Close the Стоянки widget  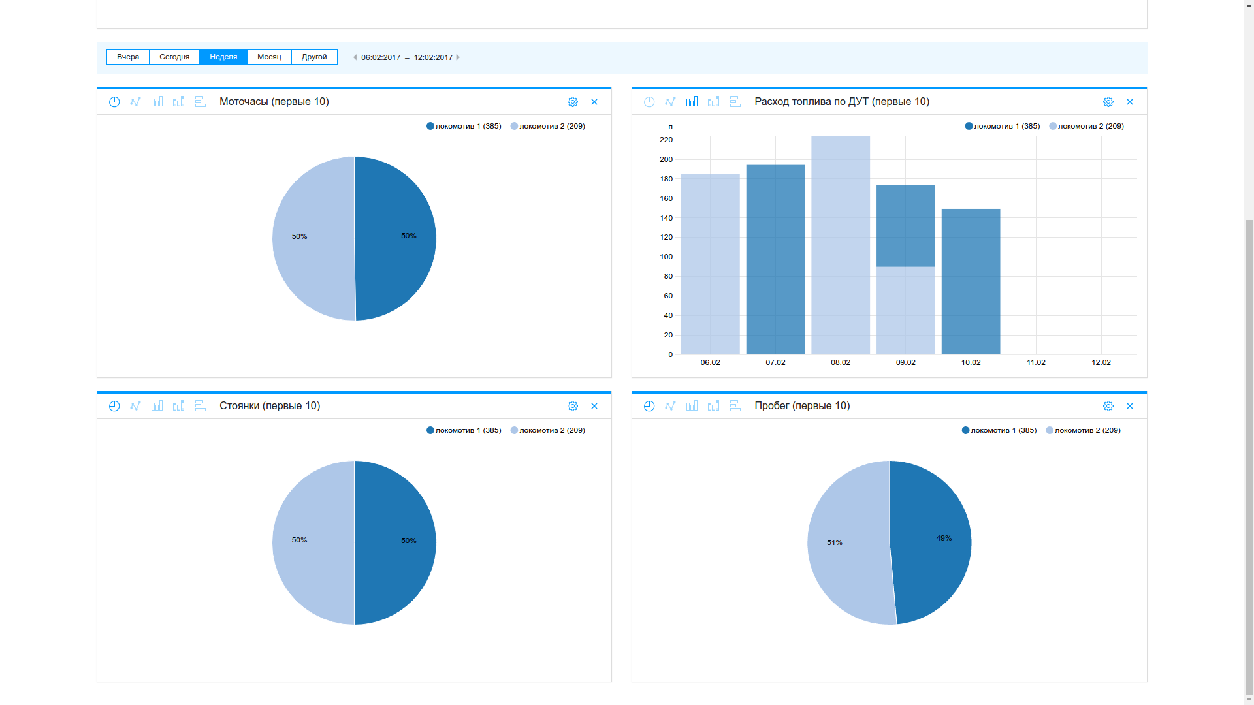tap(594, 406)
